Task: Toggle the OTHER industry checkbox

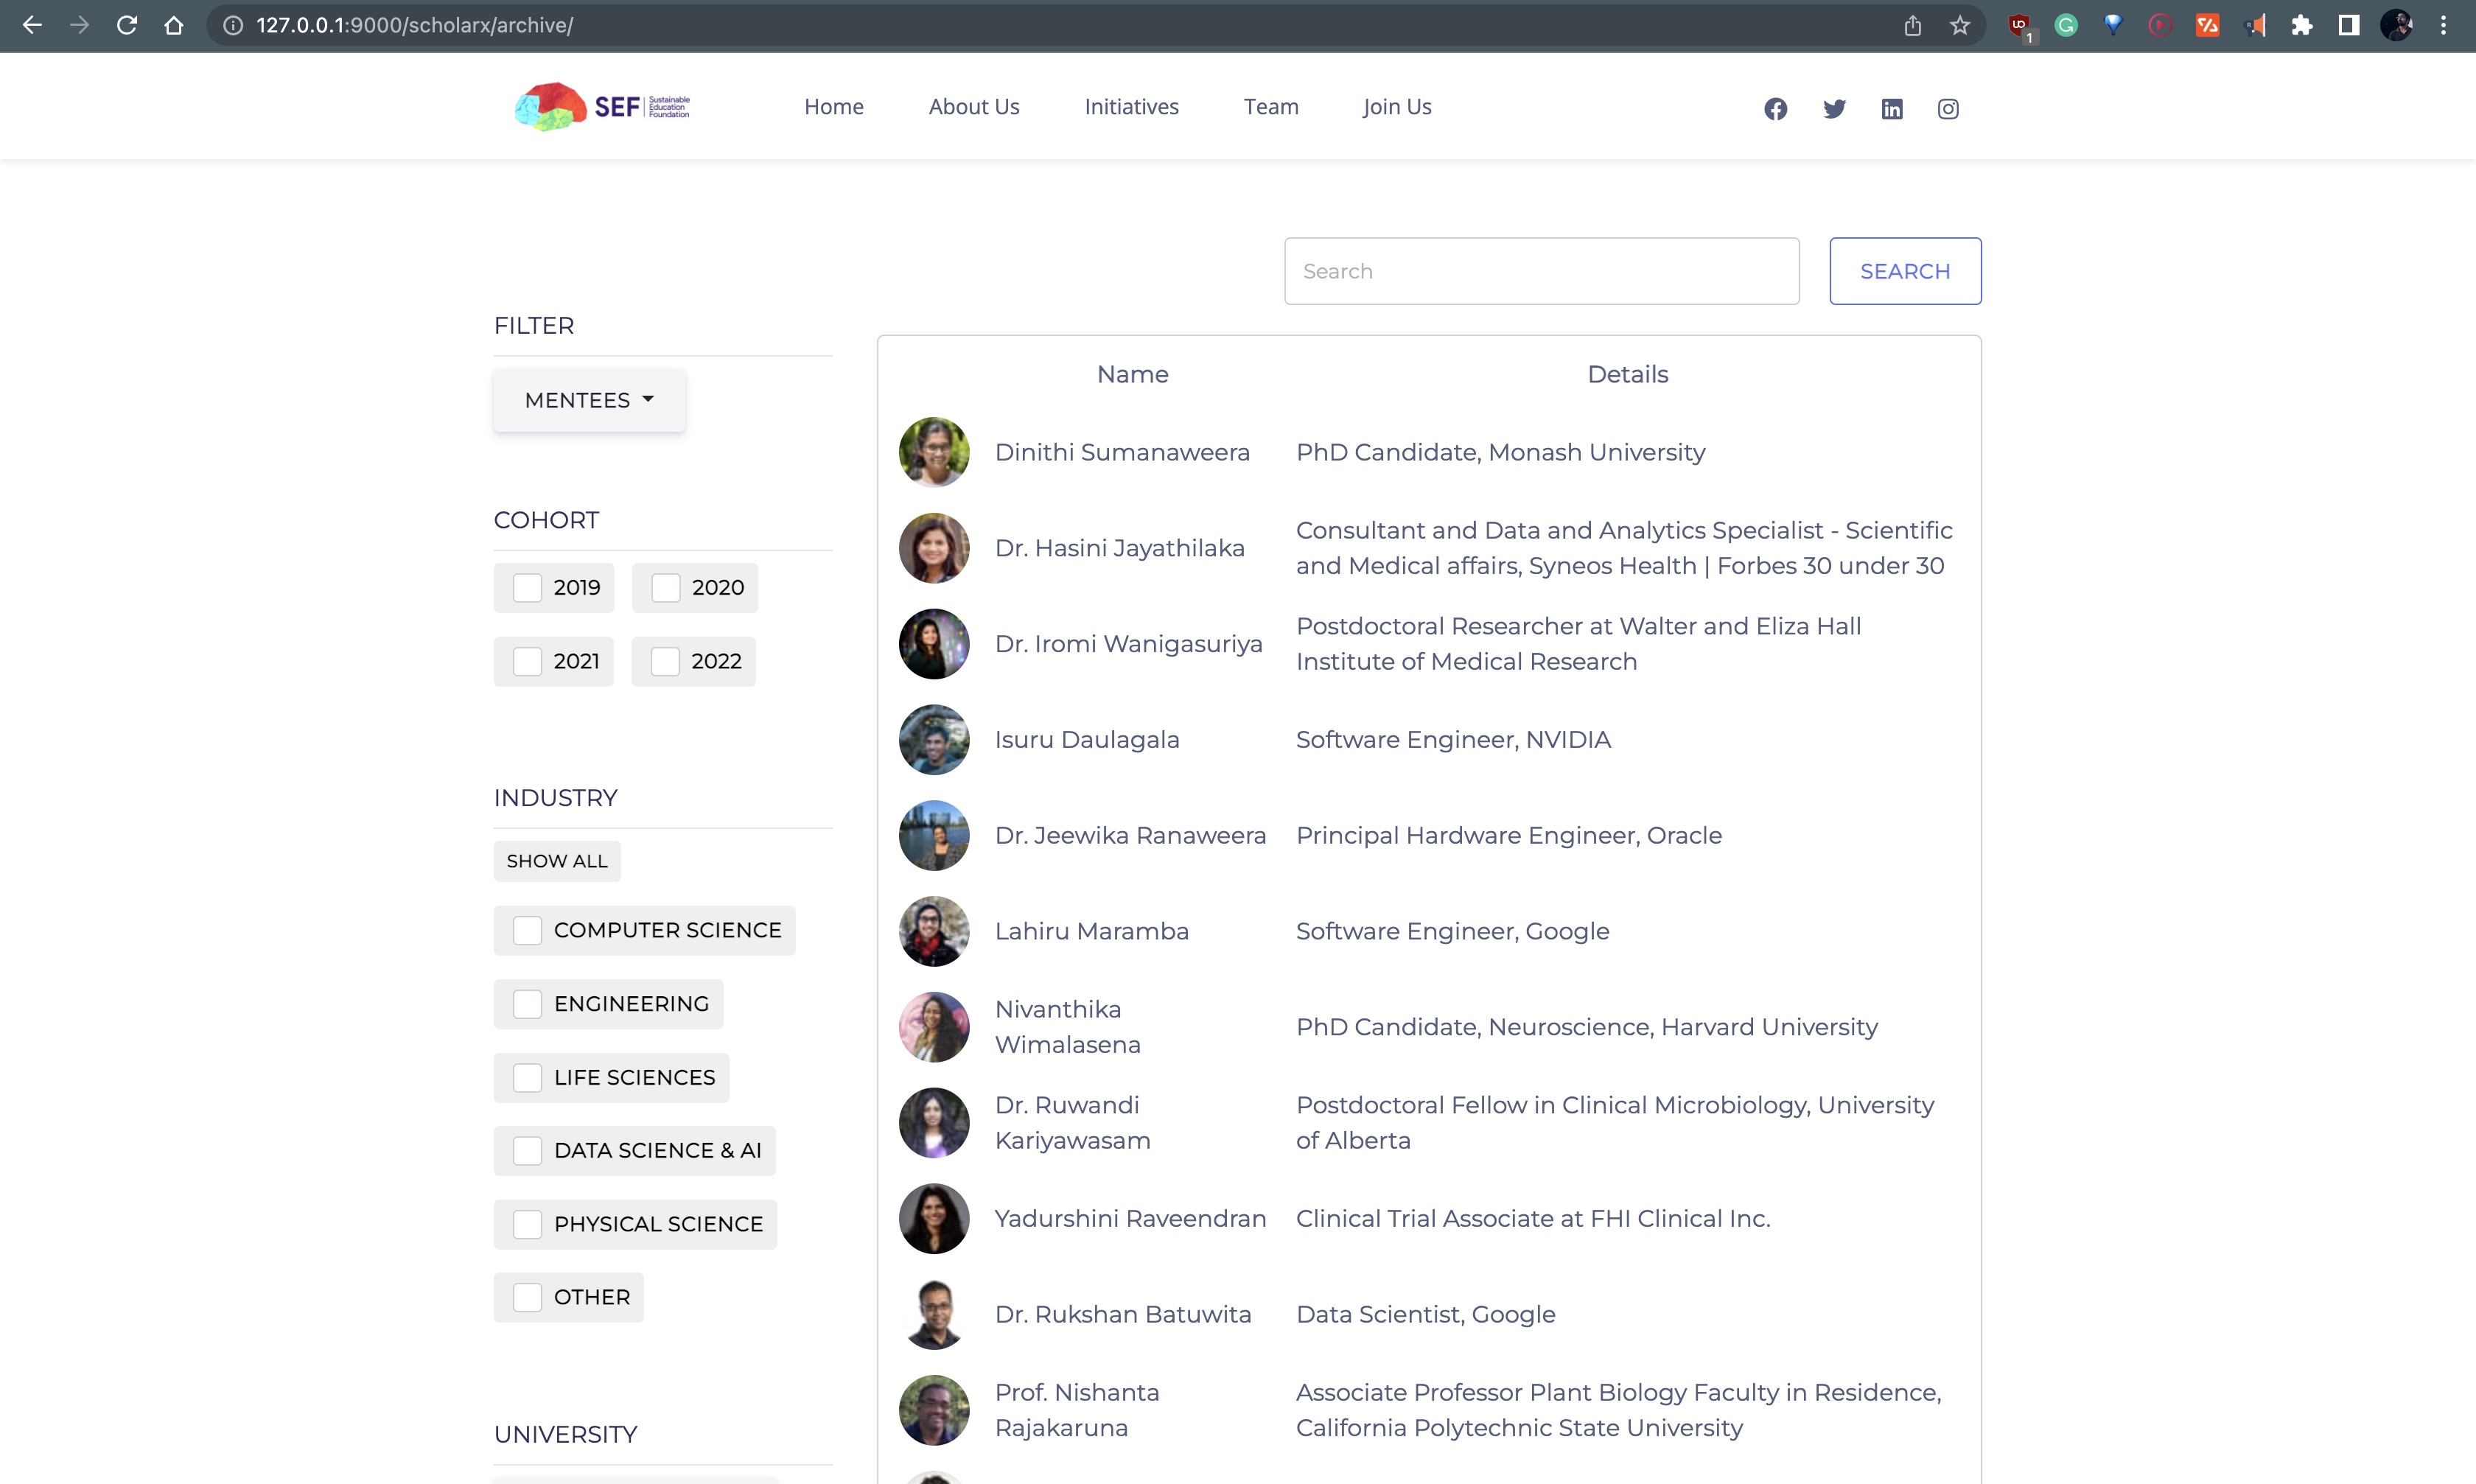Action: tap(528, 1297)
